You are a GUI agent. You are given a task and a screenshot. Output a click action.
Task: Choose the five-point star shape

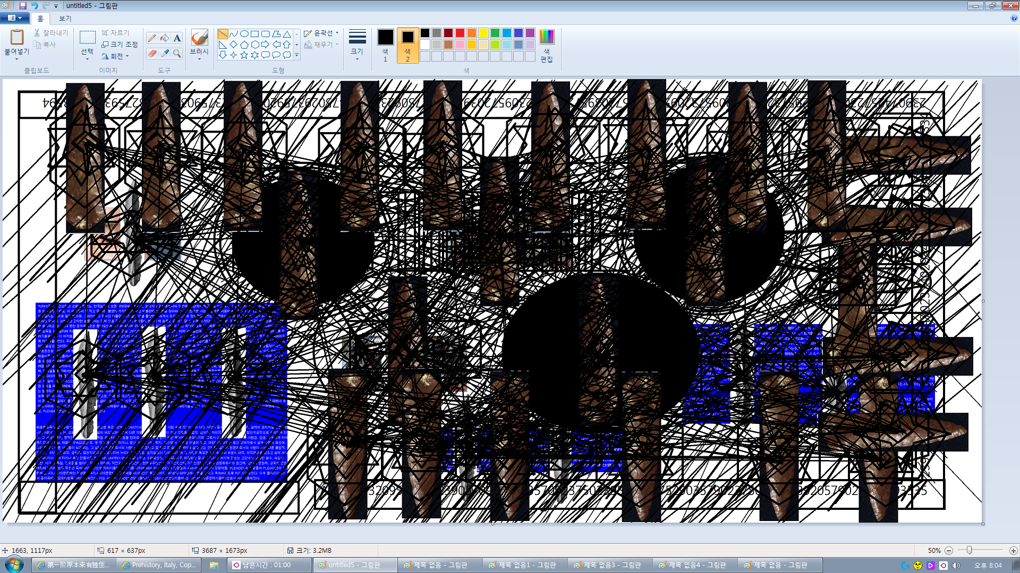click(x=244, y=55)
